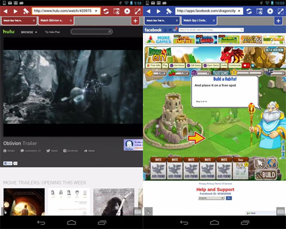Clear the apps.facebook.com URL field
Viewport: 286px width, 229px height.
[239, 11]
